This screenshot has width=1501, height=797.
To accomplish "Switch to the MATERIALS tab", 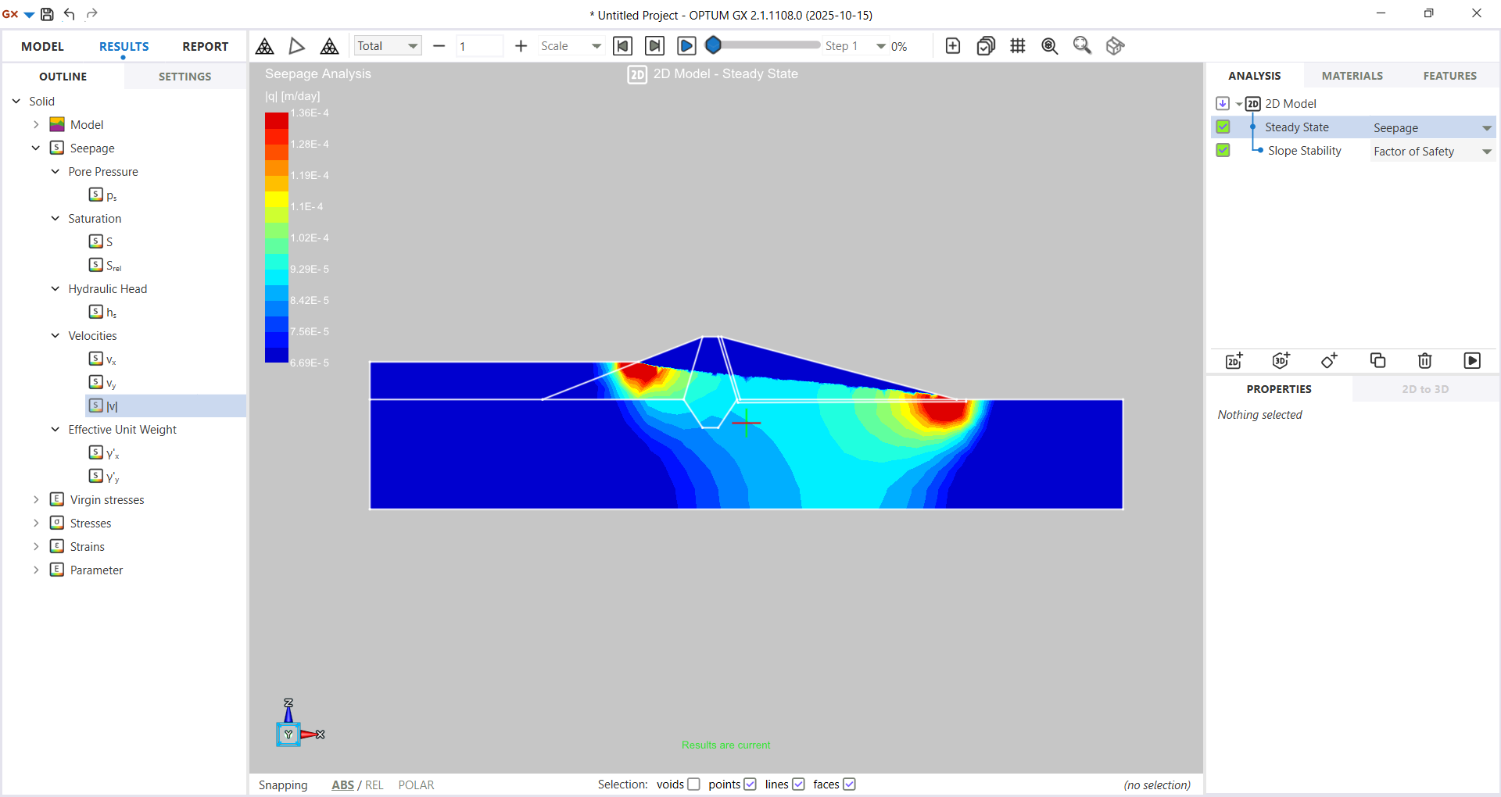I will point(1352,76).
